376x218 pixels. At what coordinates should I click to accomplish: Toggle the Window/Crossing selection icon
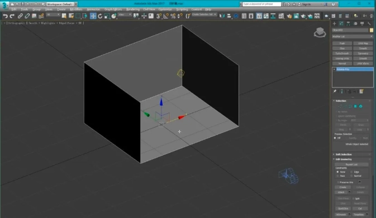(85, 16)
